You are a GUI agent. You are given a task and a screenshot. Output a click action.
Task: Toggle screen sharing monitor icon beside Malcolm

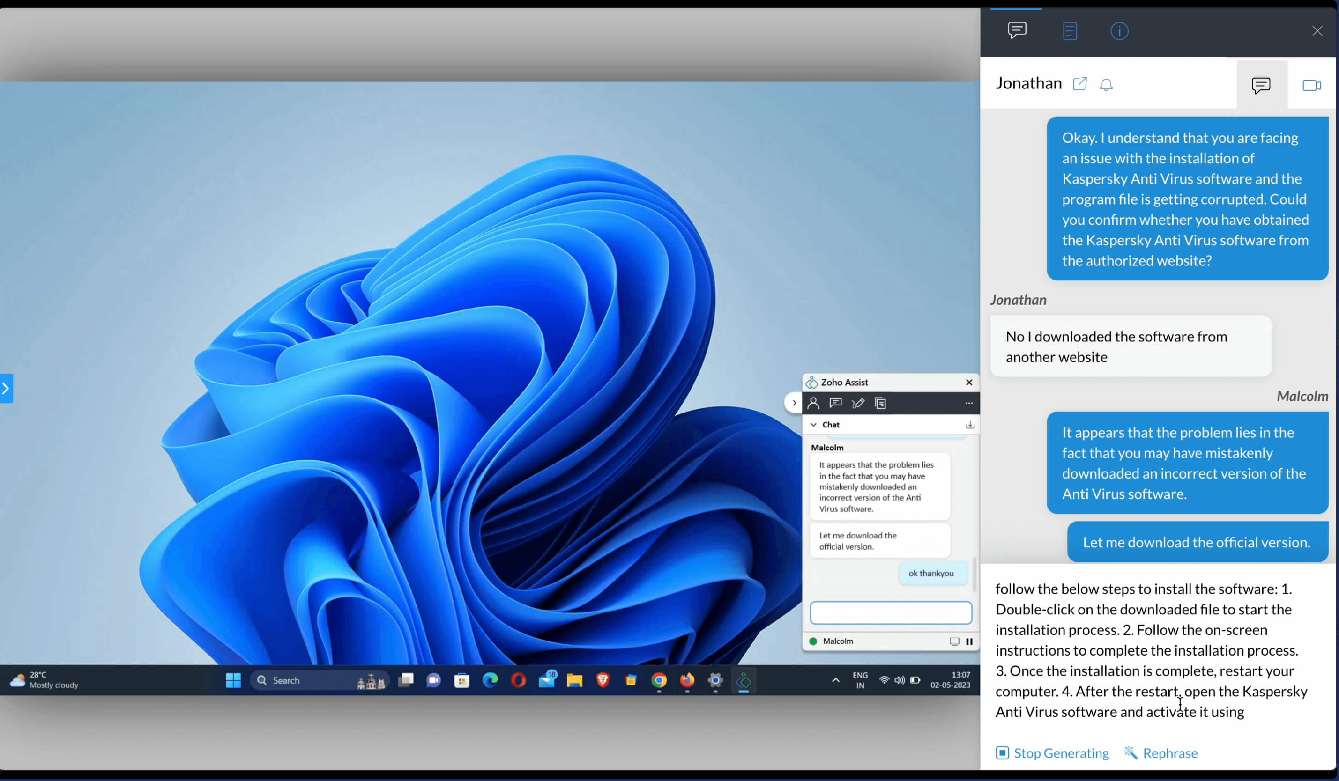pyautogui.click(x=954, y=641)
